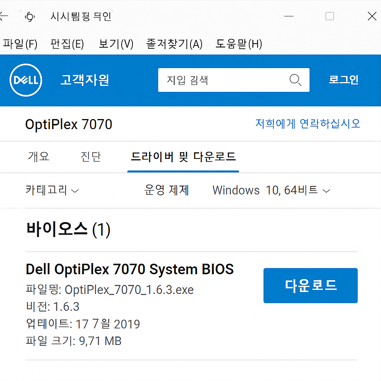381x381 pixels.
Task: Click the app icon beside the window title
Action: [x=30, y=16]
